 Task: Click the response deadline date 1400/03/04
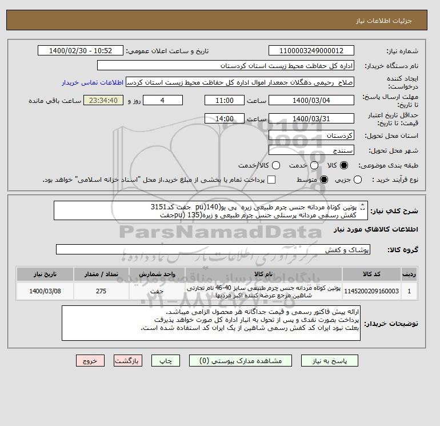tap(311, 100)
